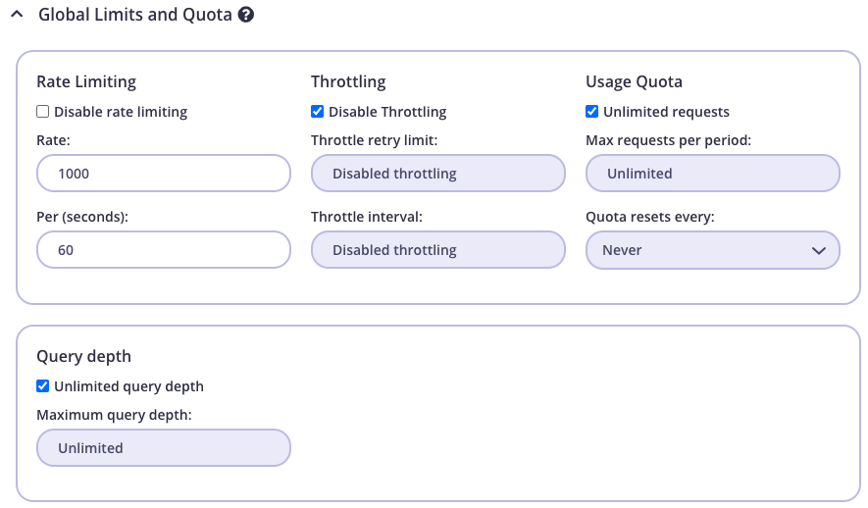
Task: Focus the Maximum query depth input box
Action: coord(163,448)
